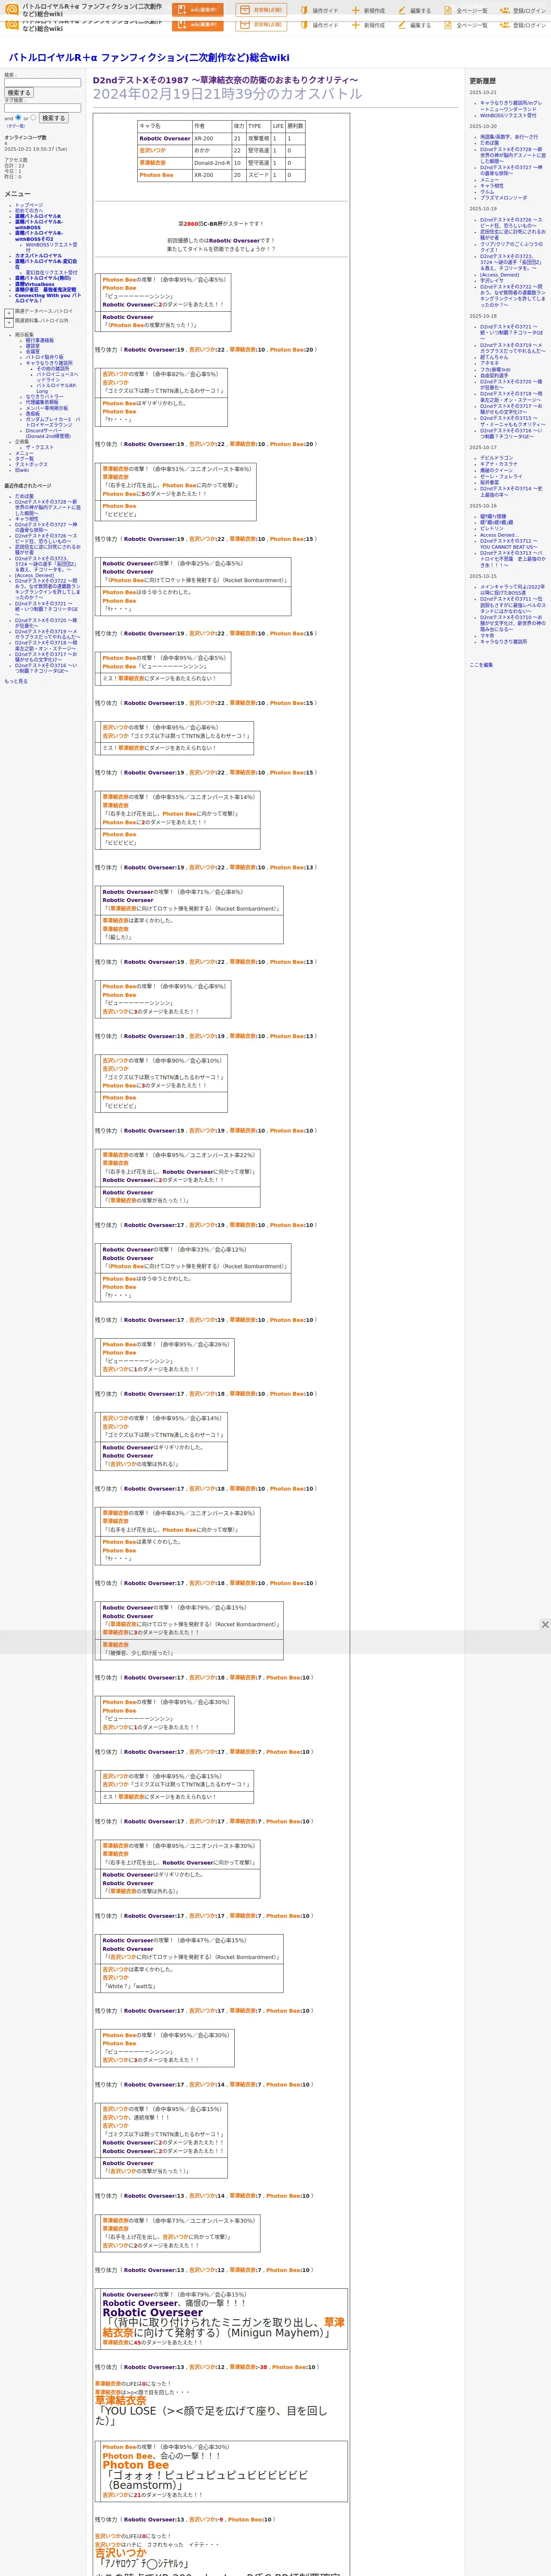Open ピレトリン in update history
Viewport: 551px width, 2576px height.
(492, 529)
